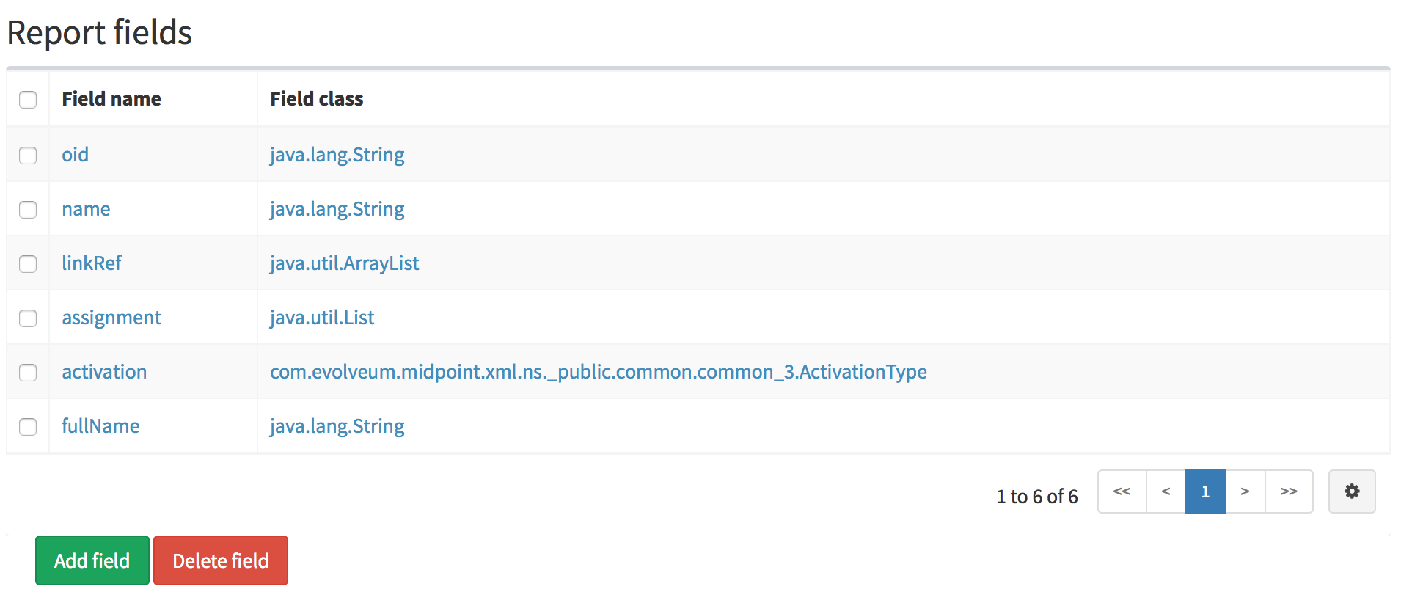Open the oid field link
Image resolution: width=1401 pixels, height=603 pixels.
[75, 155]
